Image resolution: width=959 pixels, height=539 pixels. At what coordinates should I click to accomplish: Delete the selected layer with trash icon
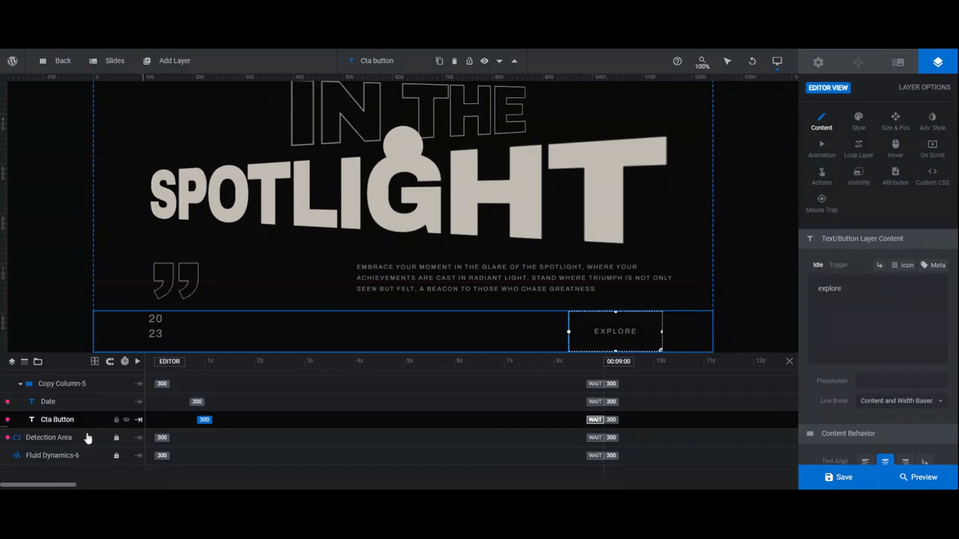454,61
